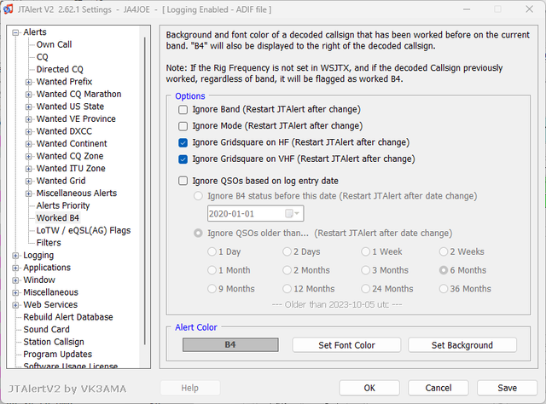Image resolution: width=546 pixels, height=404 pixels.
Task: Select Own Call in the tree
Action: [x=54, y=44]
